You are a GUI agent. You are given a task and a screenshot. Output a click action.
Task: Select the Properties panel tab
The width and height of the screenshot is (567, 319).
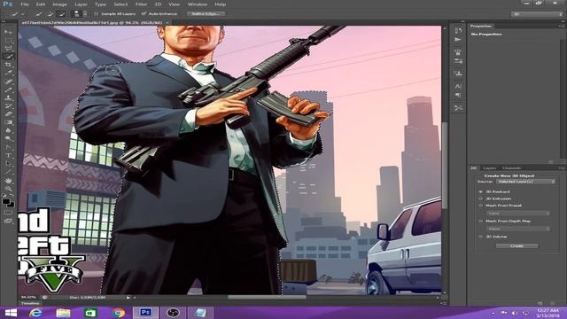(x=481, y=26)
